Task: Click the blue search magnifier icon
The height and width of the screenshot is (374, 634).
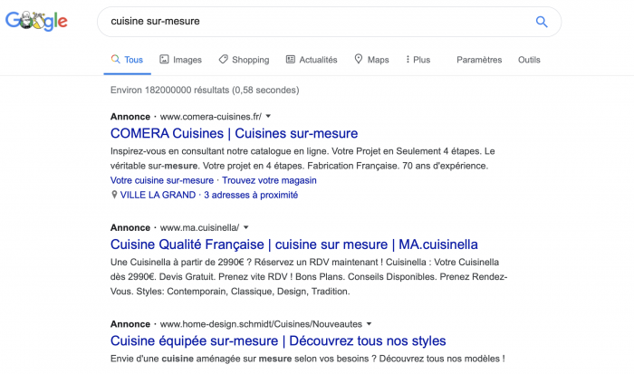Action: coord(542,22)
